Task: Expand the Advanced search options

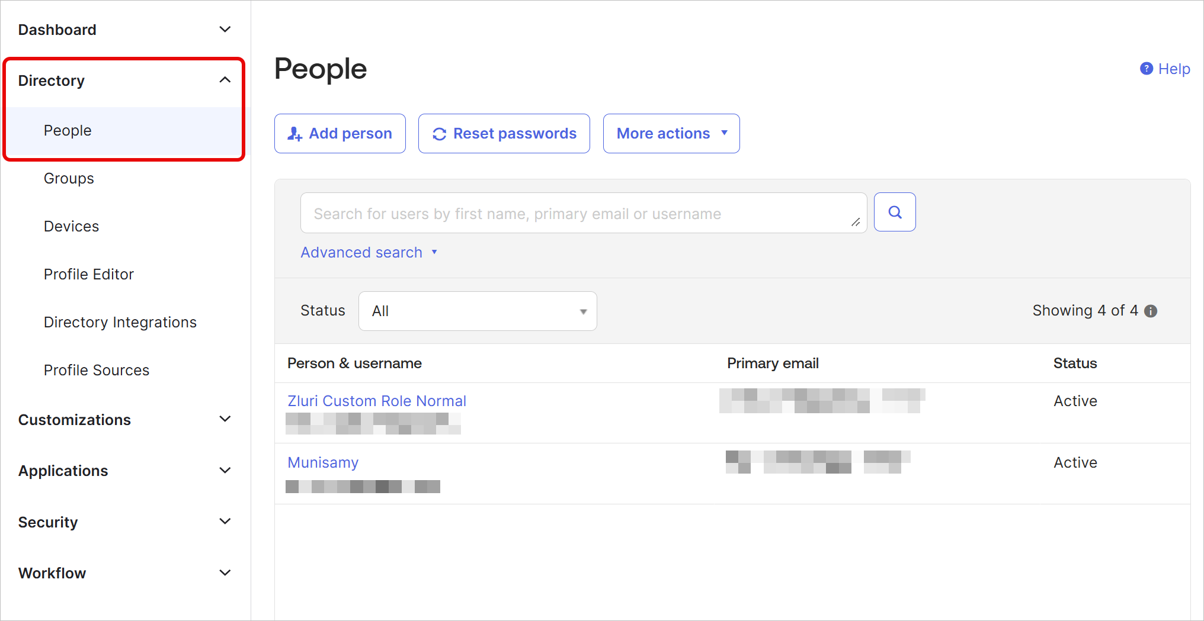Action: (369, 252)
